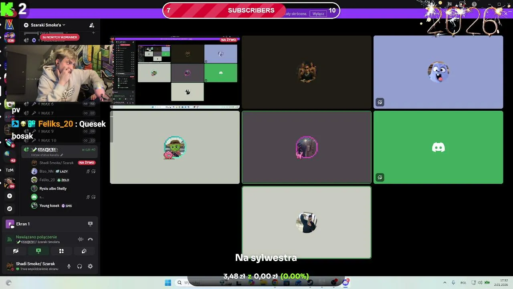Image resolution: width=513 pixels, height=289 pixels.
Task: Select user Feliks_20 in voice list
Action: click(x=47, y=180)
